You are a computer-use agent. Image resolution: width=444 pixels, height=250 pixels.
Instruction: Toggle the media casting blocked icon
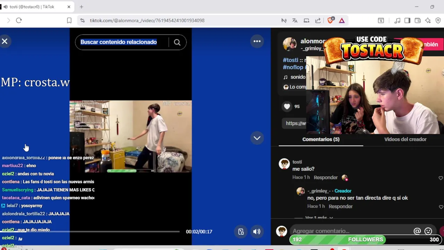click(x=284, y=20)
